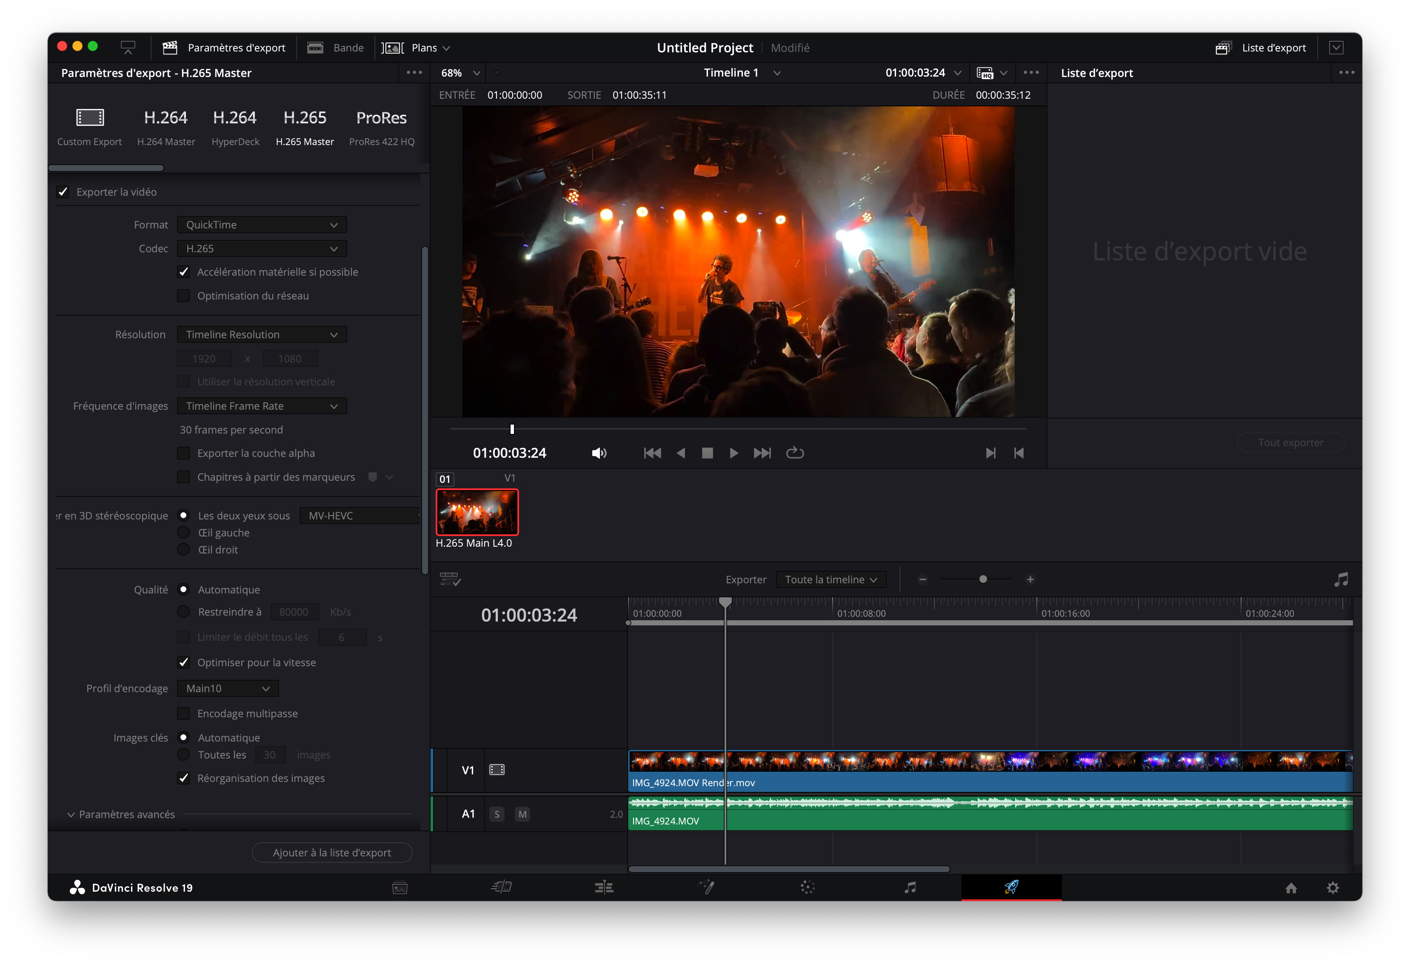The height and width of the screenshot is (964, 1410).
Task: Click Ajouter à la liste d'export
Action: [332, 853]
